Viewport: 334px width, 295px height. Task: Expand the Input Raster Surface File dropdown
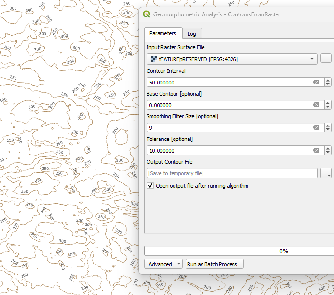312,59
